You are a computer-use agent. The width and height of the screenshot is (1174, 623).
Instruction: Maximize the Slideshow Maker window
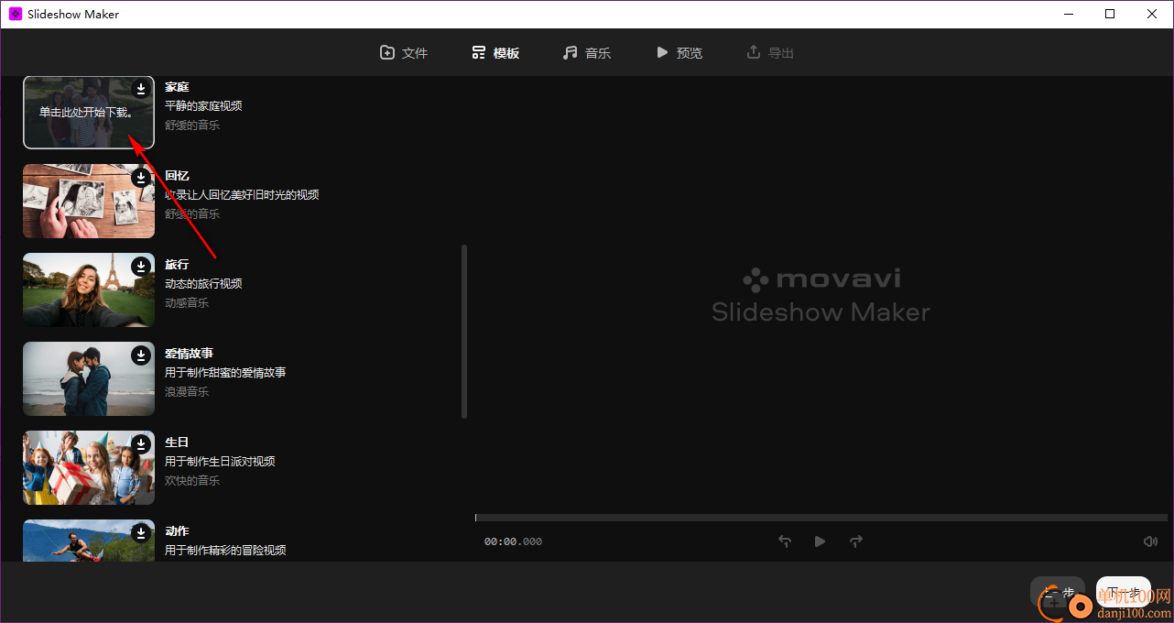(1110, 15)
